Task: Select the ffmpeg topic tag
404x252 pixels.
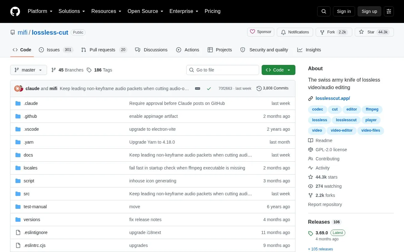Action: coord(372,109)
